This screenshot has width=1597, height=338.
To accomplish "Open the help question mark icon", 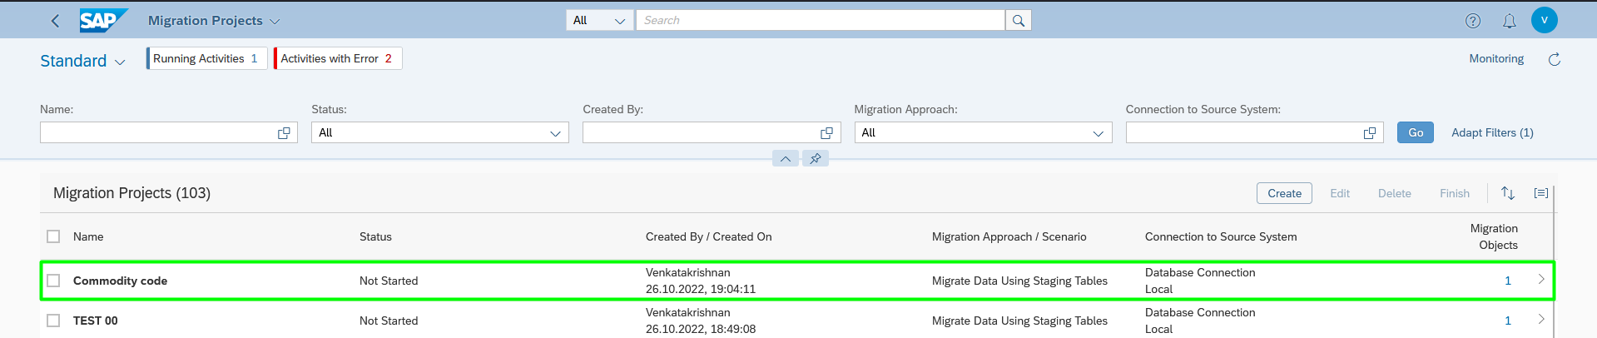I will (x=1473, y=21).
